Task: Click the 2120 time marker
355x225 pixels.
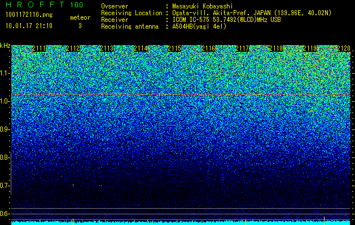Action: pyautogui.click(x=344, y=48)
